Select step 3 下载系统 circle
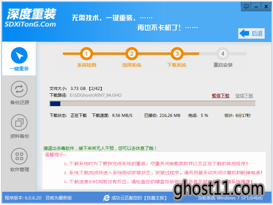The height and width of the screenshot is (205, 273). coord(177,53)
